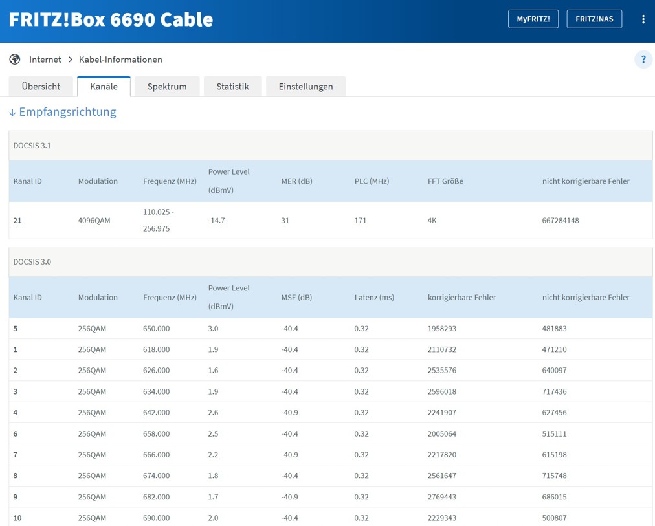Click the korrigierbare Fehler column header
This screenshot has height=526, width=655.
click(461, 298)
